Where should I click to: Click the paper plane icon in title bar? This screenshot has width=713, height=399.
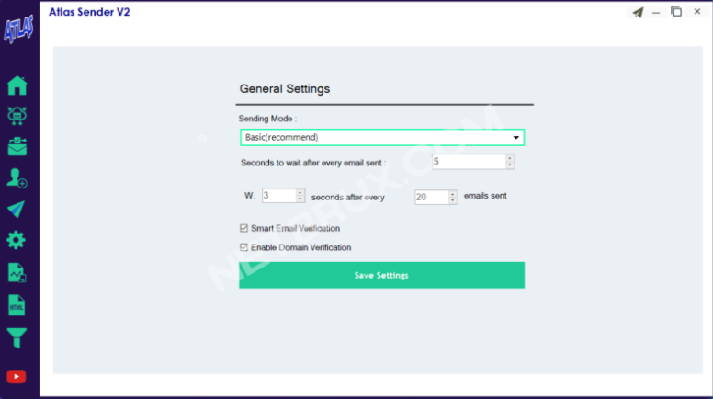coord(638,12)
